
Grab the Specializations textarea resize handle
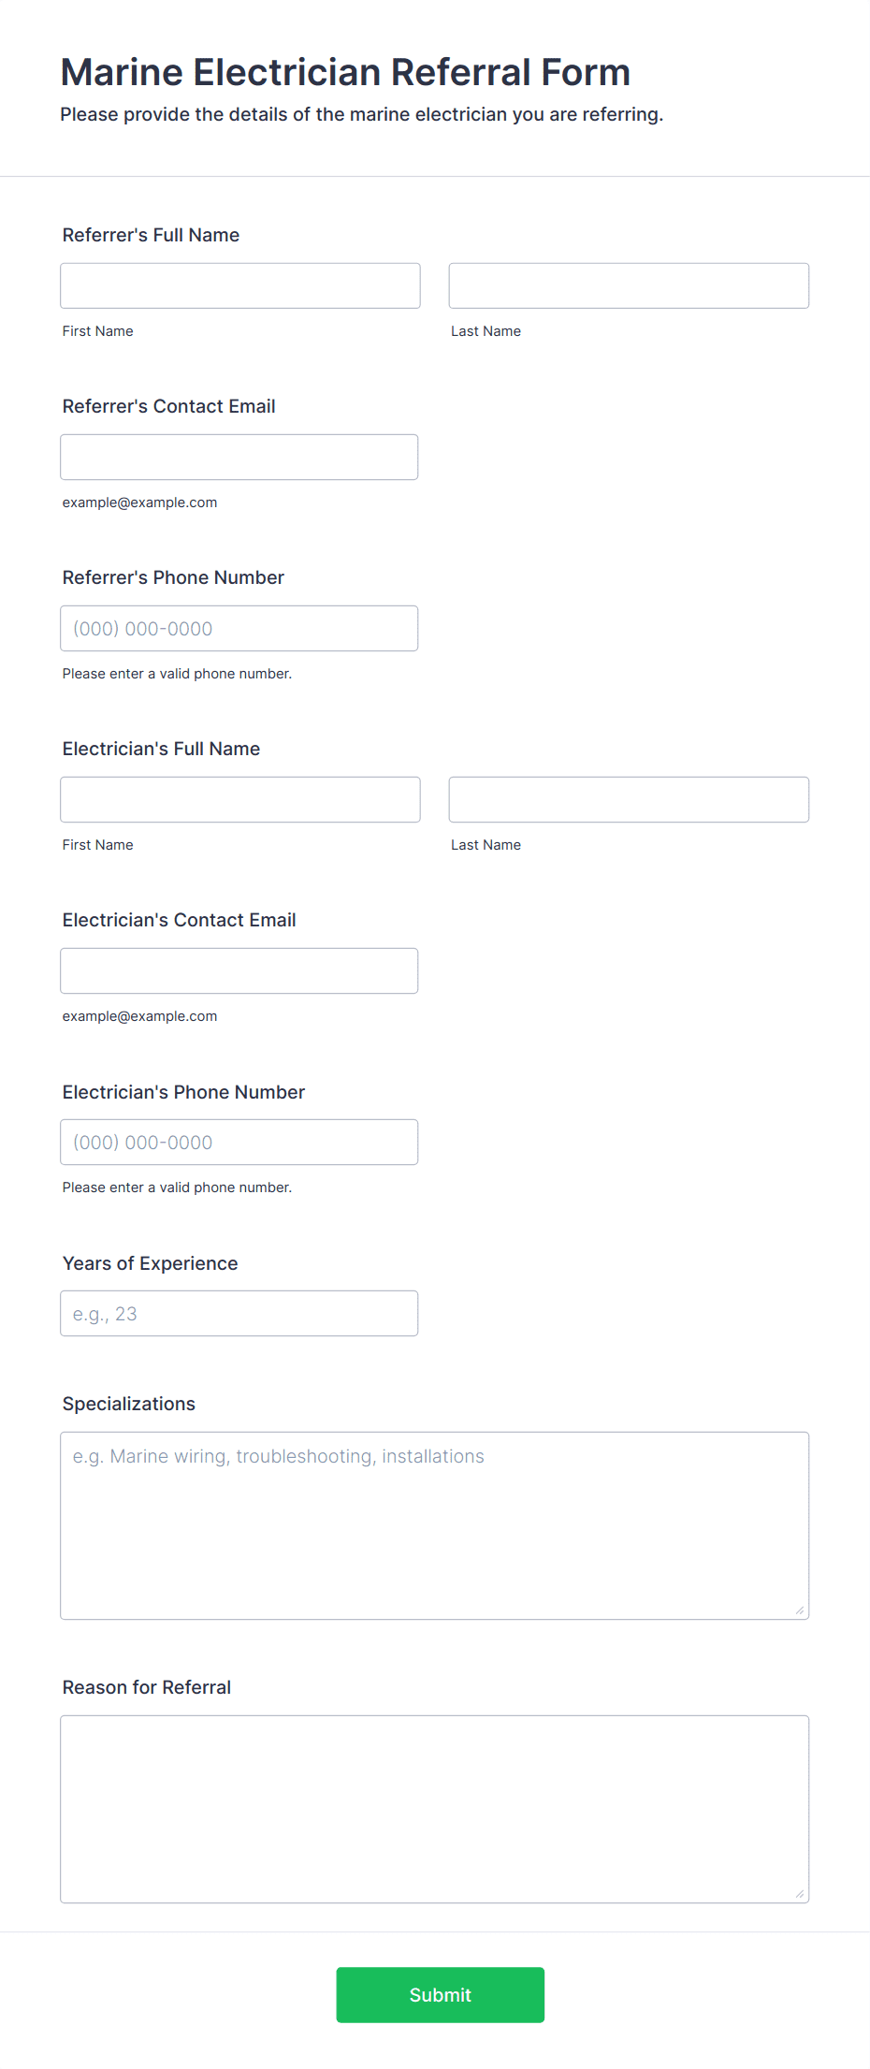pyautogui.click(x=800, y=1610)
